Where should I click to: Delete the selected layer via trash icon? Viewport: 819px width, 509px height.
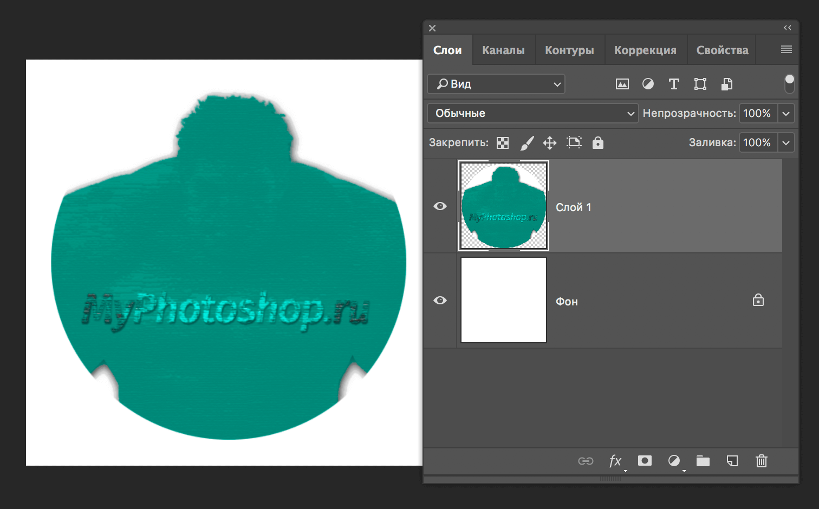(x=761, y=461)
